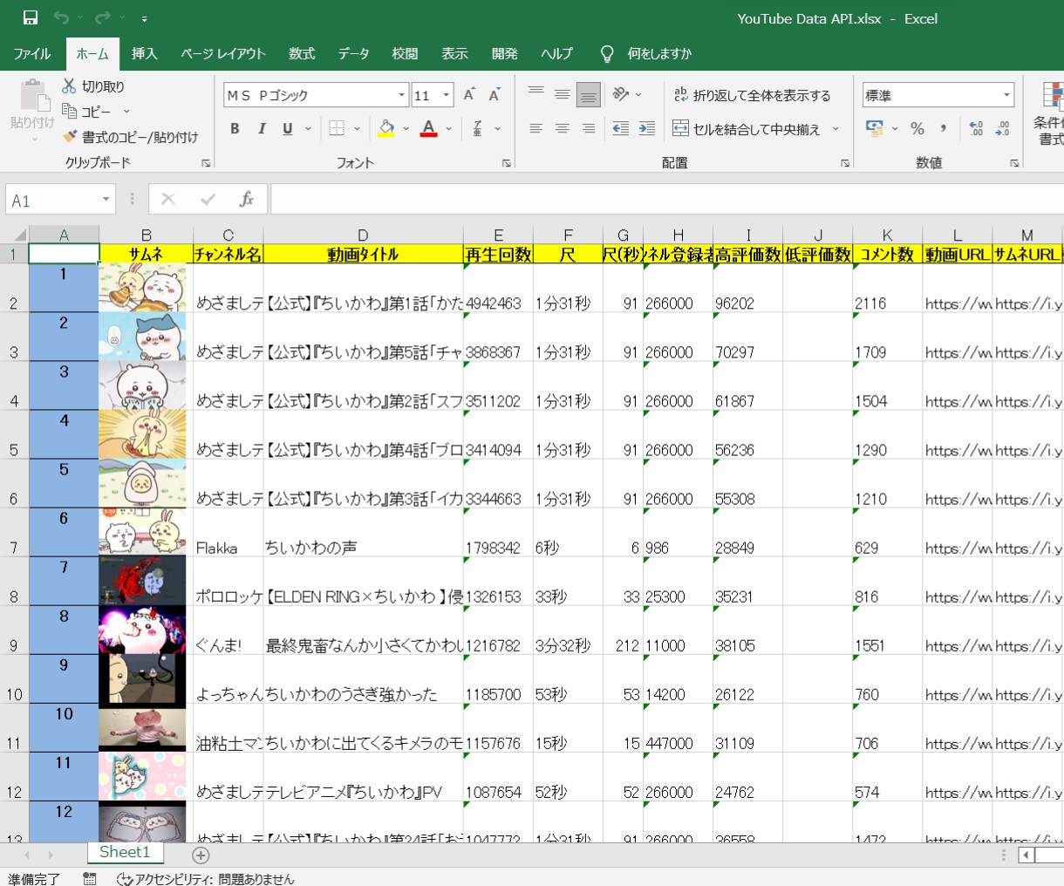Click the macro record icon in status bar
This screenshot has width=1064, height=886.
[90, 878]
